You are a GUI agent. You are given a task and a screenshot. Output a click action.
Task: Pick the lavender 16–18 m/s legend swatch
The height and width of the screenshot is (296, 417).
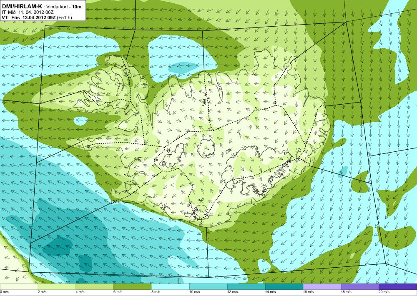(322, 287)
